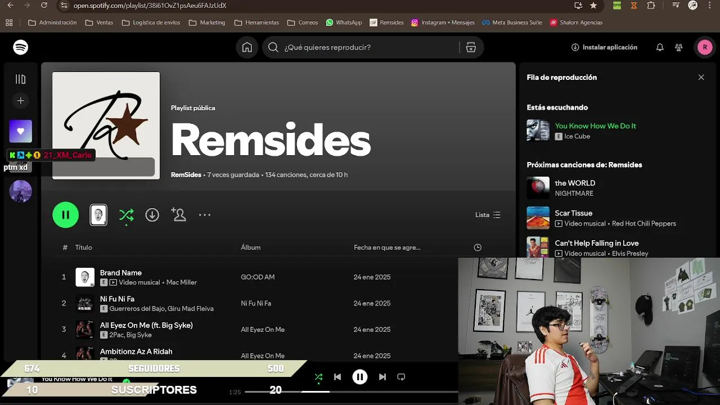The width and height of the screenshot is (720, 405).
Task: Open the artist 2Pac in row 3
Action: 116,335
